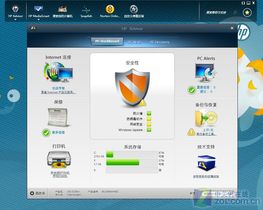Image resolution: width=263 pixels, height=210 pixels.
Task: Expand the arrow under HP Advisor dock icon
Action: pos(15,19)
